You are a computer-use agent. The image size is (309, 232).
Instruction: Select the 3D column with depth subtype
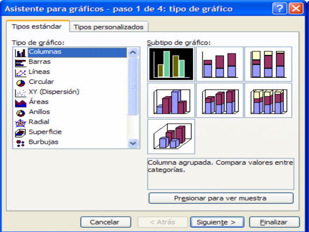[x=171, y=137]
